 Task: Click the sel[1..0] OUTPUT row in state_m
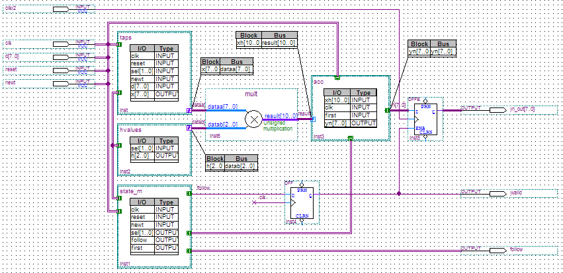pos(153,233)
